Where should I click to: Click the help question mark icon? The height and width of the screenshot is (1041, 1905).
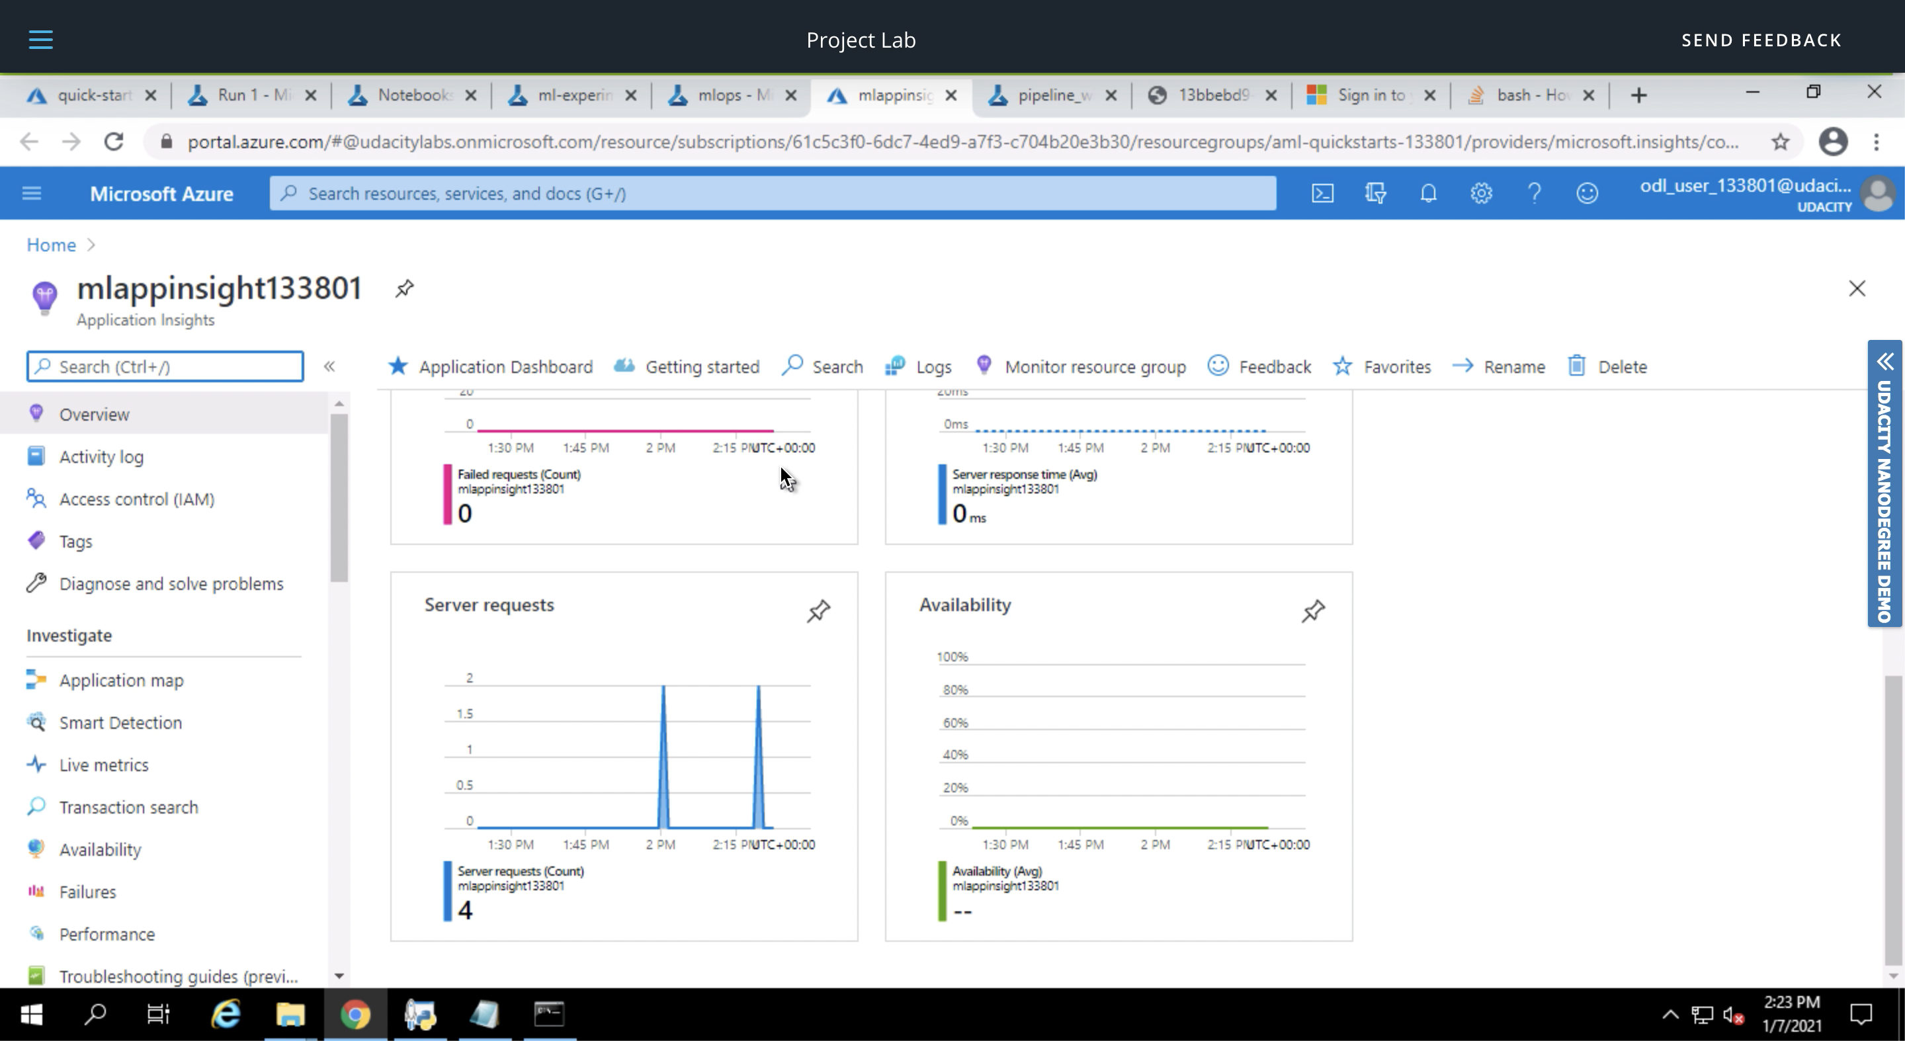pyautogui.click(x=1534, y=194)
